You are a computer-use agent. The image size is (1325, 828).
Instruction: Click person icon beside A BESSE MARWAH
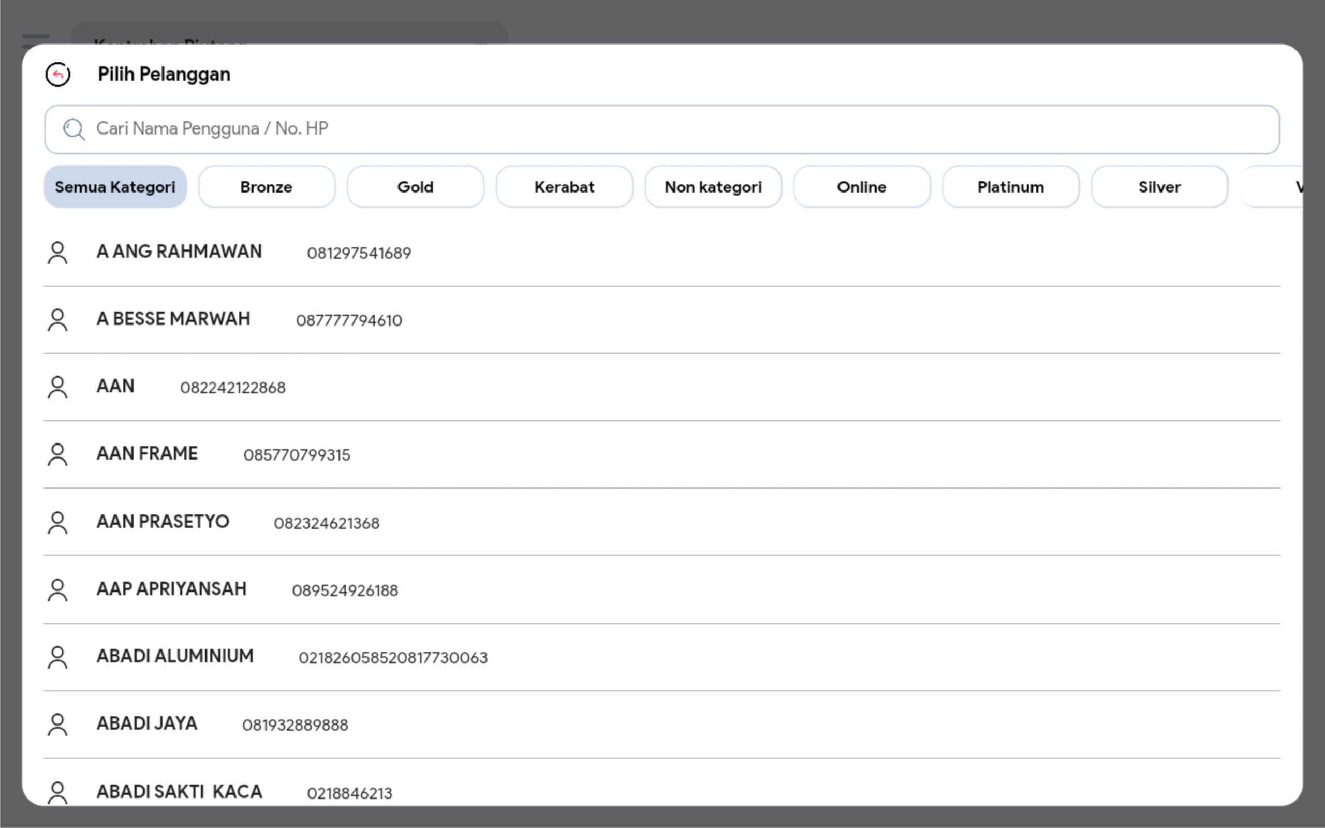[x=57, y=320]
